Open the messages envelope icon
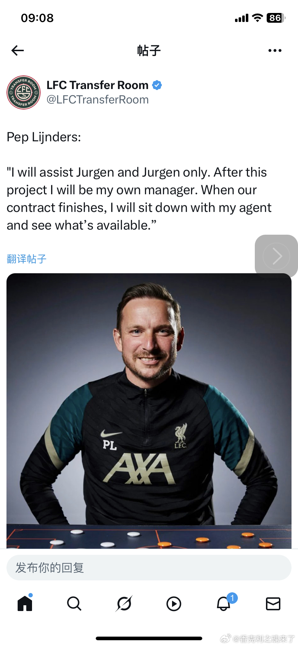Viewport: 298px width, 646px height. click(x=273, y=603)
